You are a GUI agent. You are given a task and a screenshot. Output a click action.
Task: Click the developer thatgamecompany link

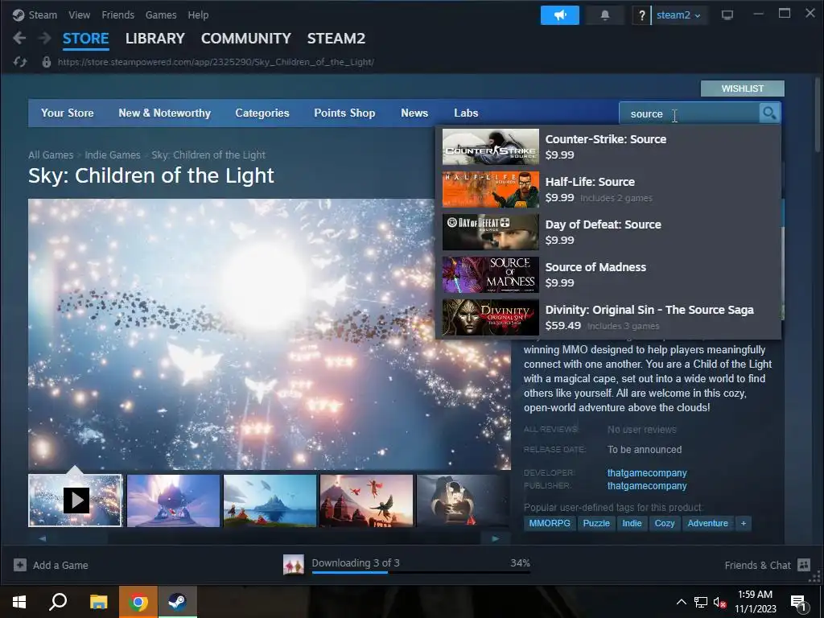coord(647,473)
